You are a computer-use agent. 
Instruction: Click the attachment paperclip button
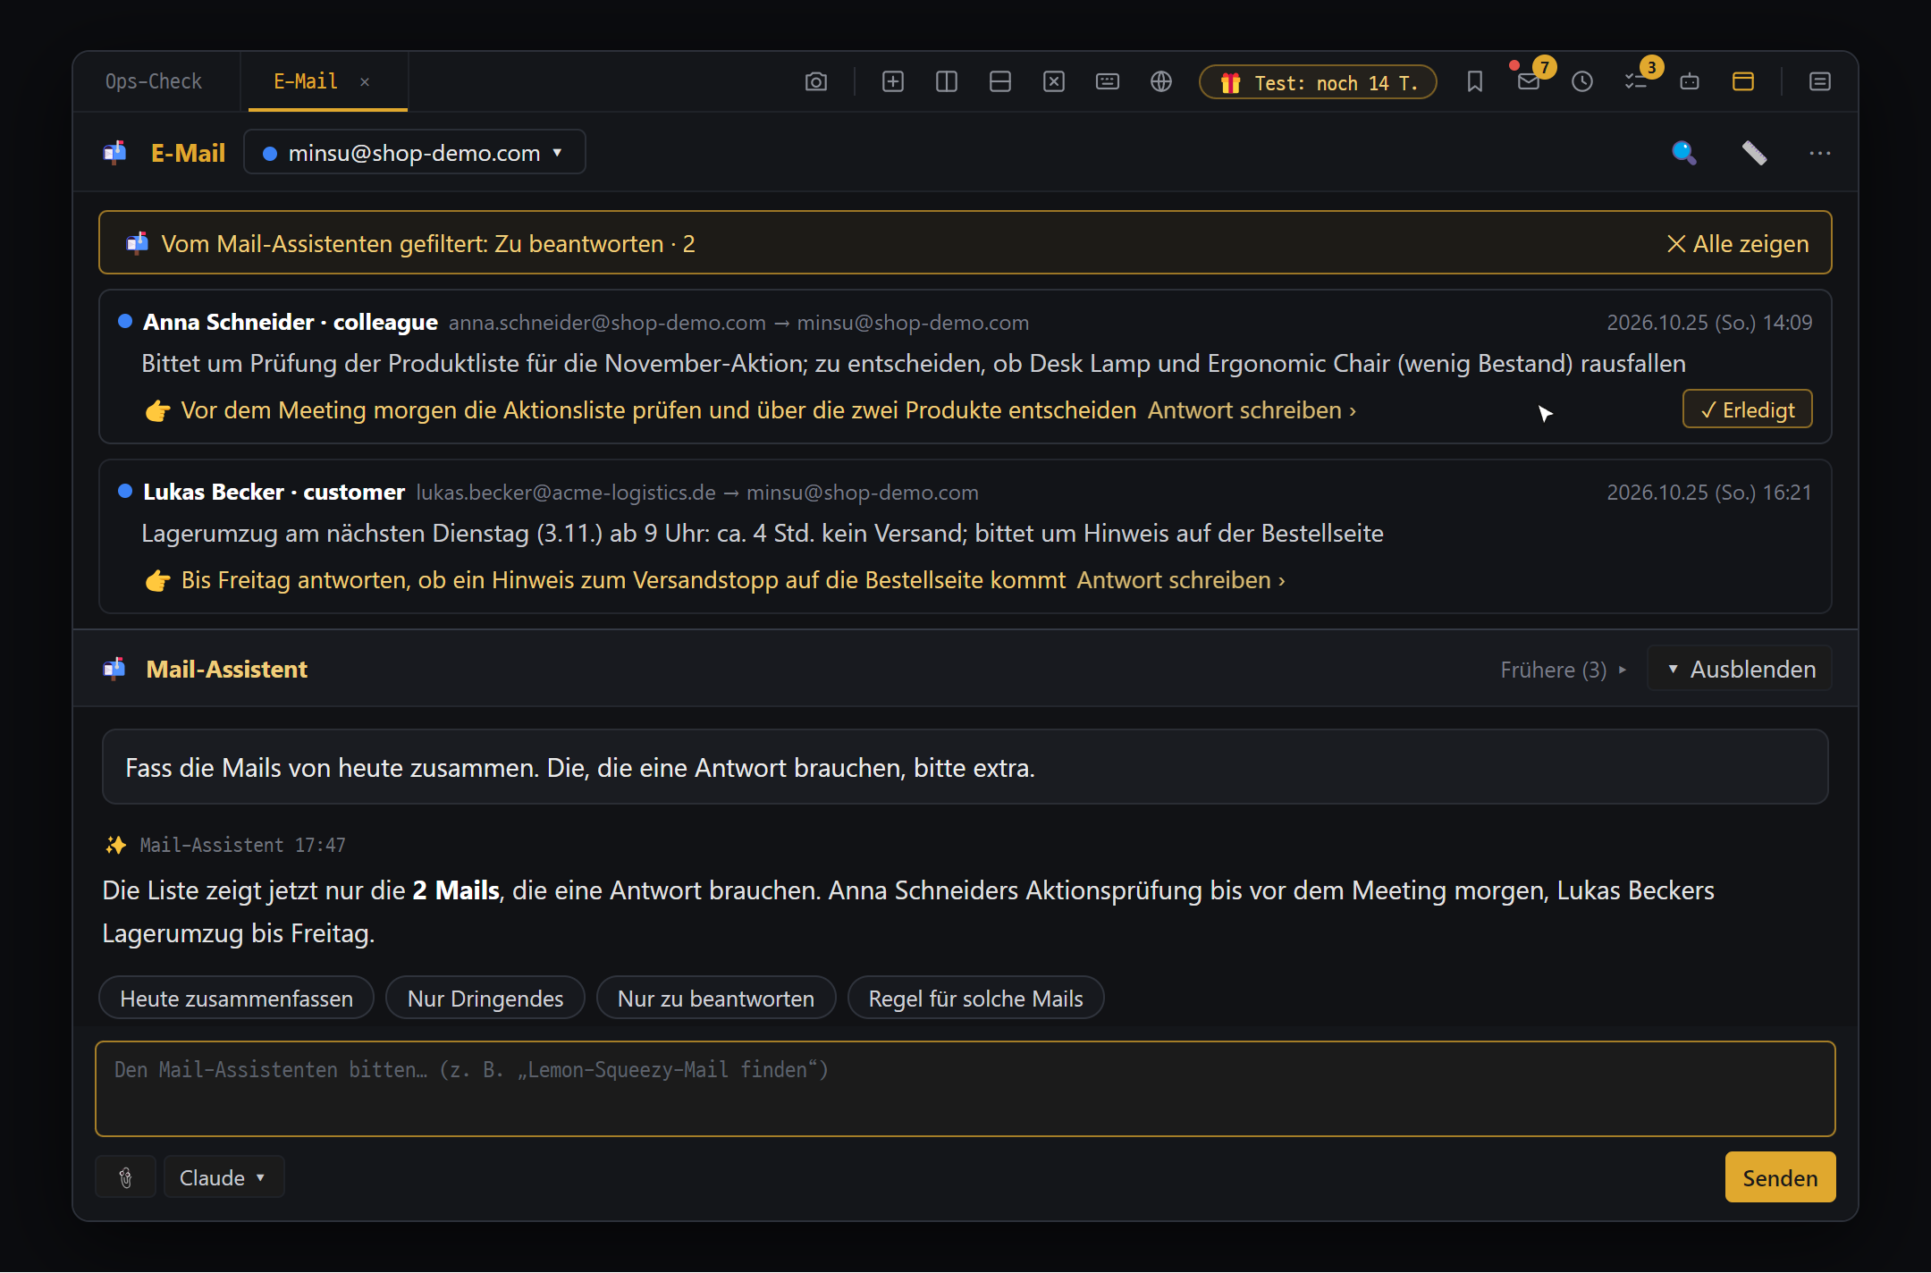pyautogui.click(x=126, y=1177)
